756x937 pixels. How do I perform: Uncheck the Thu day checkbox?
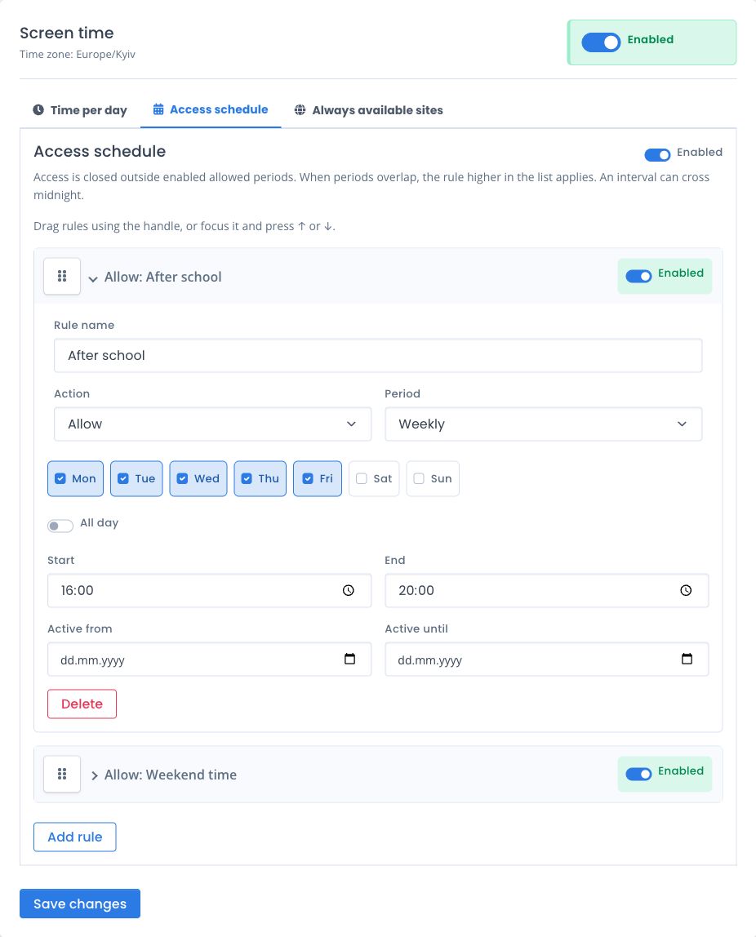pyautogui.click(x=247, y=478)
